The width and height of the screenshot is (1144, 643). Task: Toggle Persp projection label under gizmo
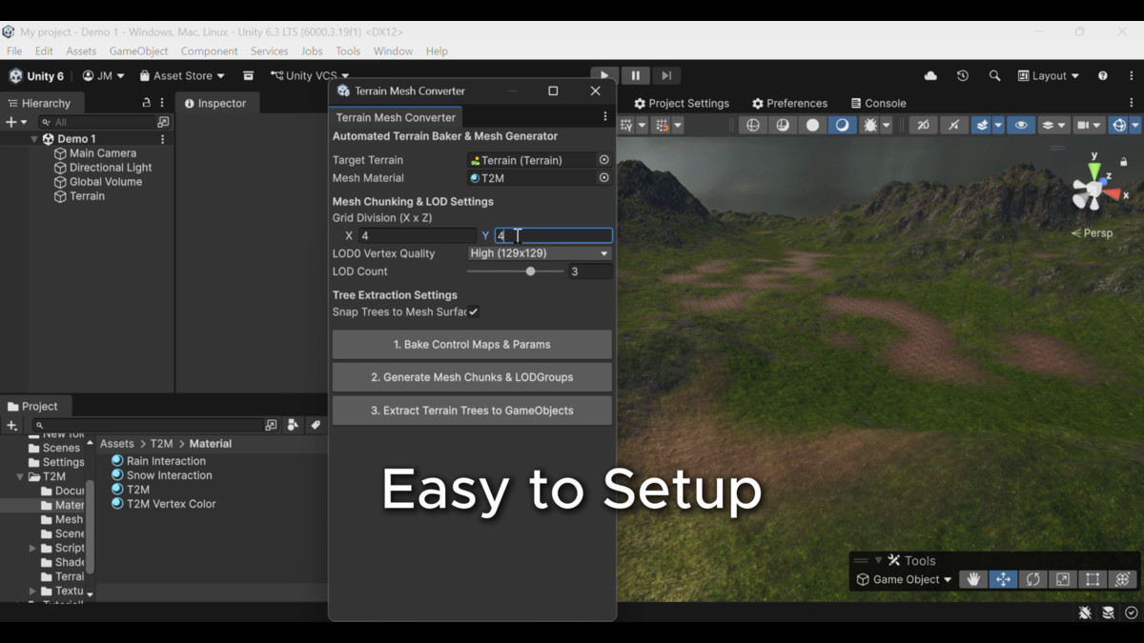point(1093,233)
